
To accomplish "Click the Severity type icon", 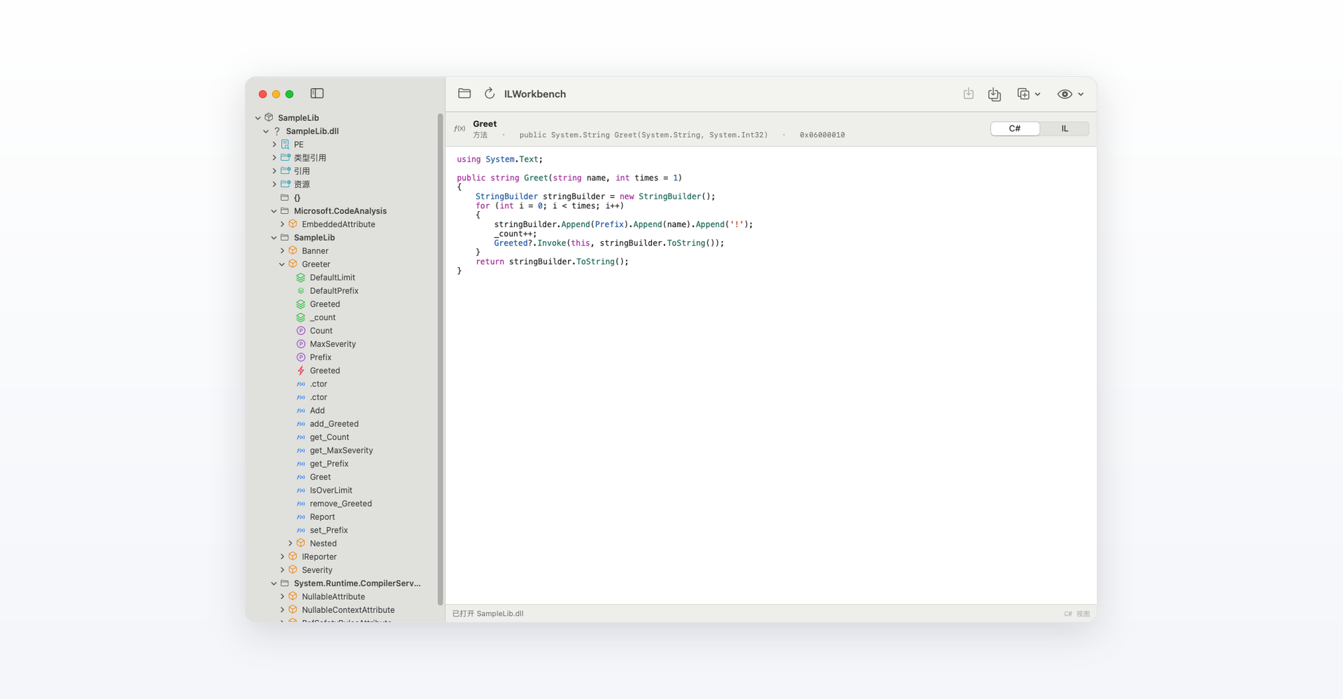I will pyautogui.click(x=293, y=570).
